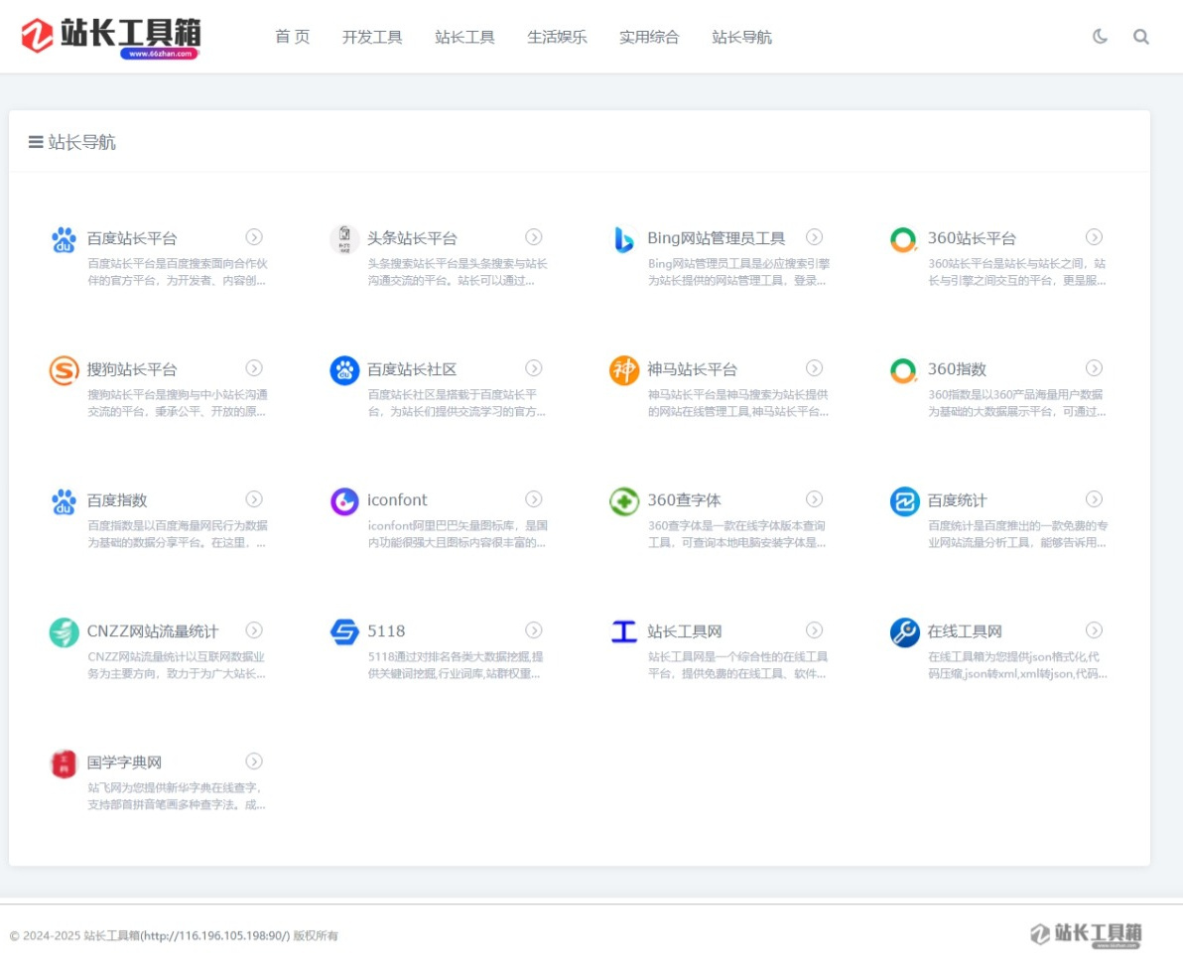Click arrow button on 百度指数 card
1183x972 pixels.
[254, 498]
